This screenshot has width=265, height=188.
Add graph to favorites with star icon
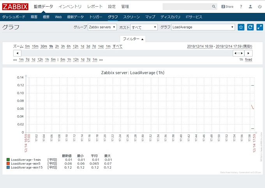(241, 27)
